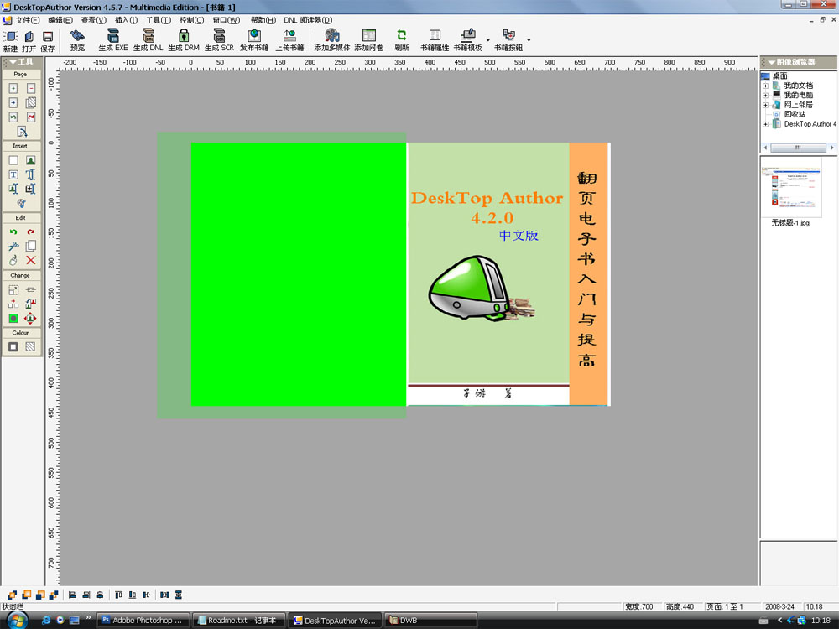Select the Insert form field tool
The height and width of the screenshot is (629, 839).
(31, 188)
